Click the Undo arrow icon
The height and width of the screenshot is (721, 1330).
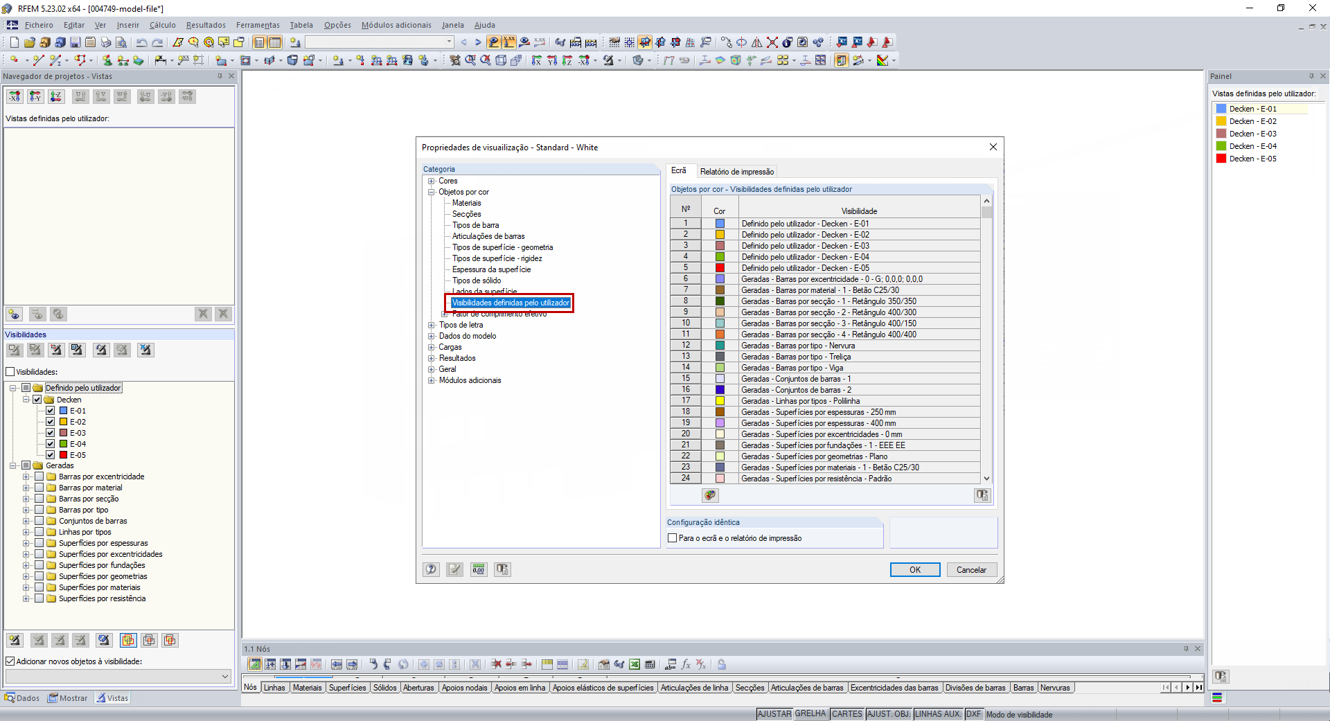142,42
